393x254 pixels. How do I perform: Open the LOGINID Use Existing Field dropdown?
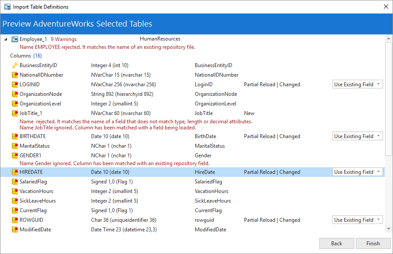tap(357, 85)
